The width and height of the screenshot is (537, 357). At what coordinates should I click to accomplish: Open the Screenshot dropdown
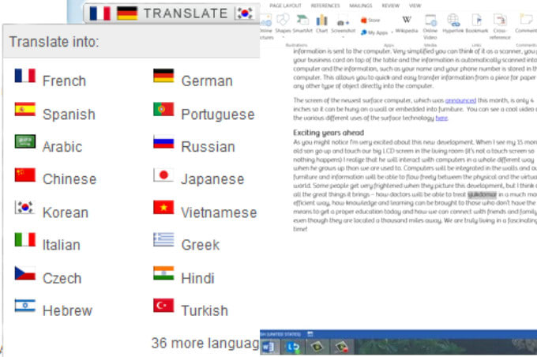click(x=343, y=24)
